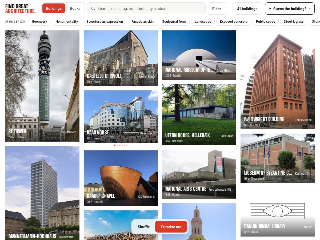This screenshot has height=240, width=320.
Task: Click the '1964 · London' caption
Action: tap(16, 137)
